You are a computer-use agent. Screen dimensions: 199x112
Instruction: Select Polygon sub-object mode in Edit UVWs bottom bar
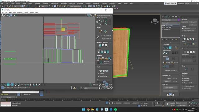click(x=8, y=85)
